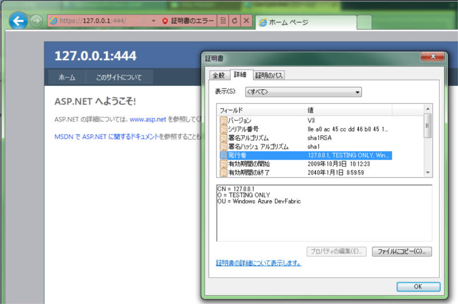Click the browser forward arrow button

36,21
